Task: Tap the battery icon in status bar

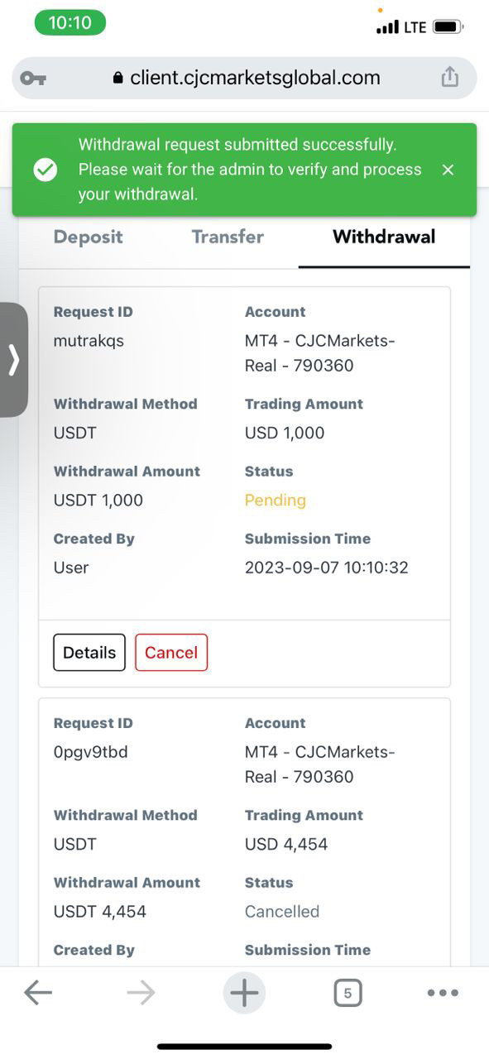Action: point(449,27)
